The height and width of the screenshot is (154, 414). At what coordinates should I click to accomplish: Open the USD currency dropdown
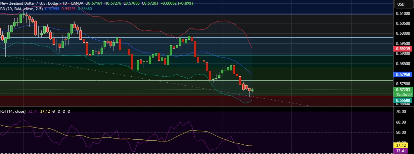pyautogui.click(x=401, y=4)
